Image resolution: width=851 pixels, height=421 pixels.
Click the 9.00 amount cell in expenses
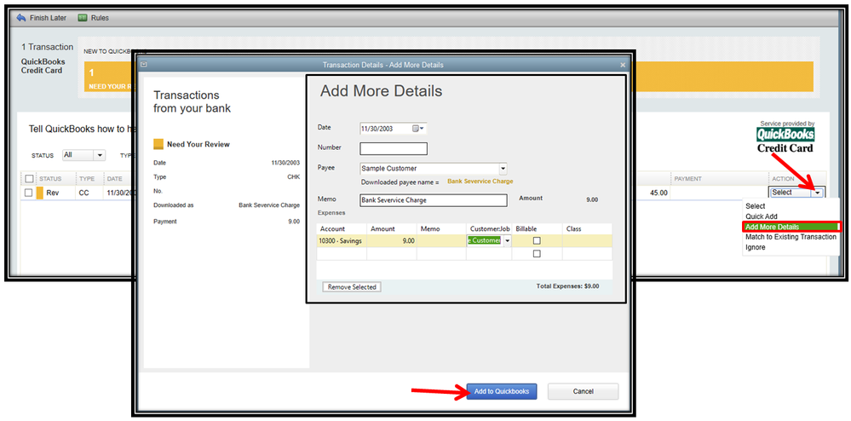click(x=391, y=240)
